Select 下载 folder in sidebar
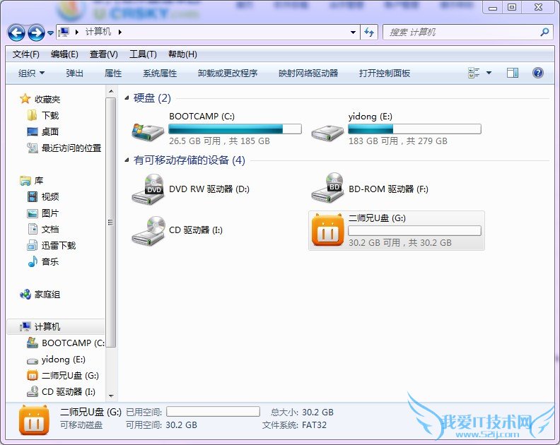 [x=43, y=115]
